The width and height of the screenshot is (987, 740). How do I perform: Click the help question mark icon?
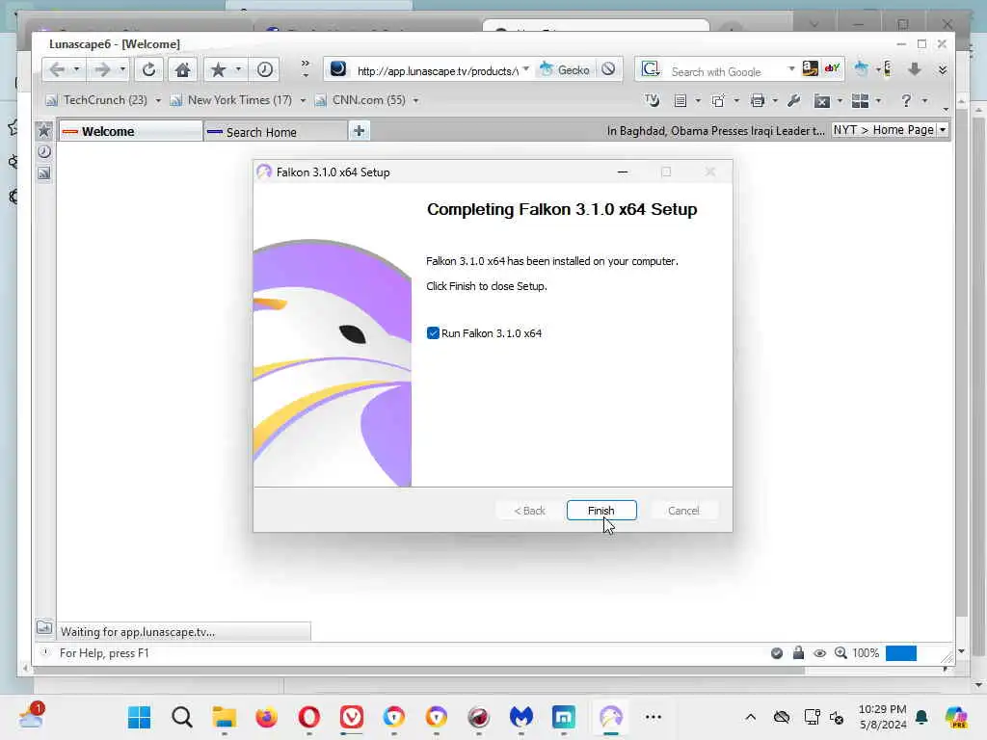click(x=906, y=100)
